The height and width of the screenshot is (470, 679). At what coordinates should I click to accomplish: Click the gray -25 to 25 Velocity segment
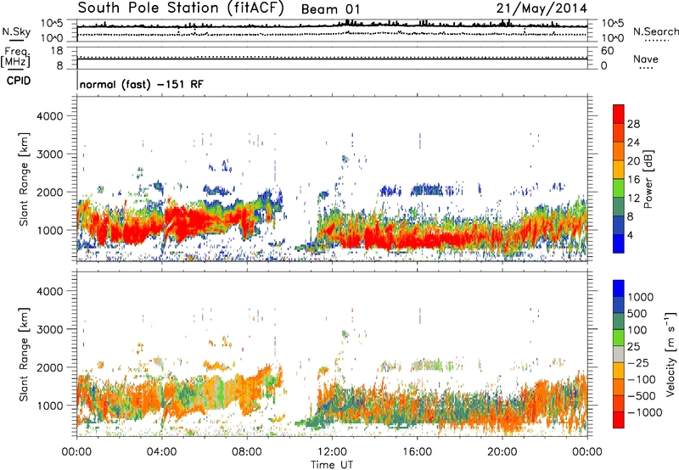pos(619,354)
